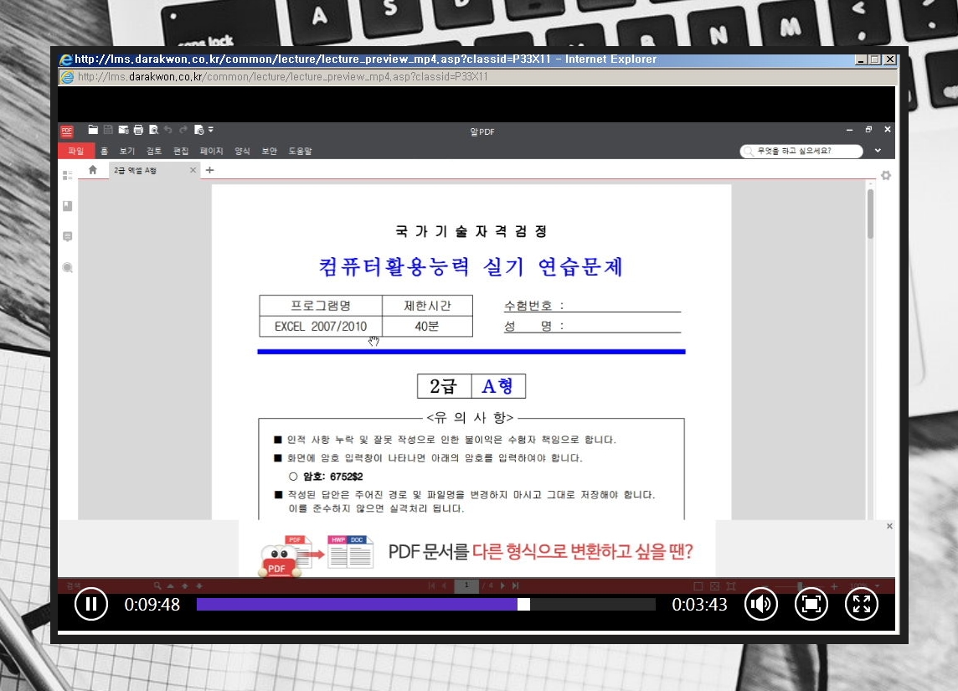Go to next page in PDF status bar
The image size is (958, 691).
click(502, 585)
